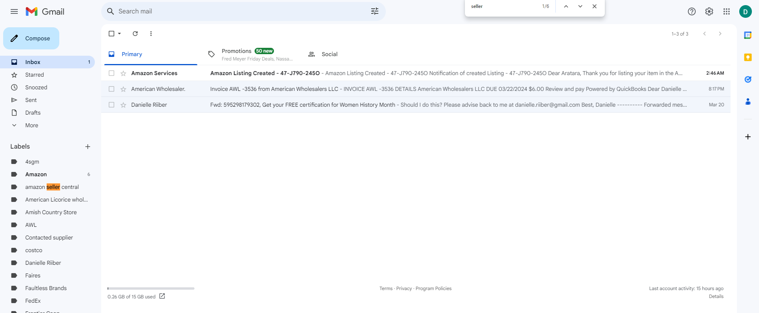Switch to the Promotions tab
Image resolution: width=759 pixels, height=313 pixels.
point(251,54)
